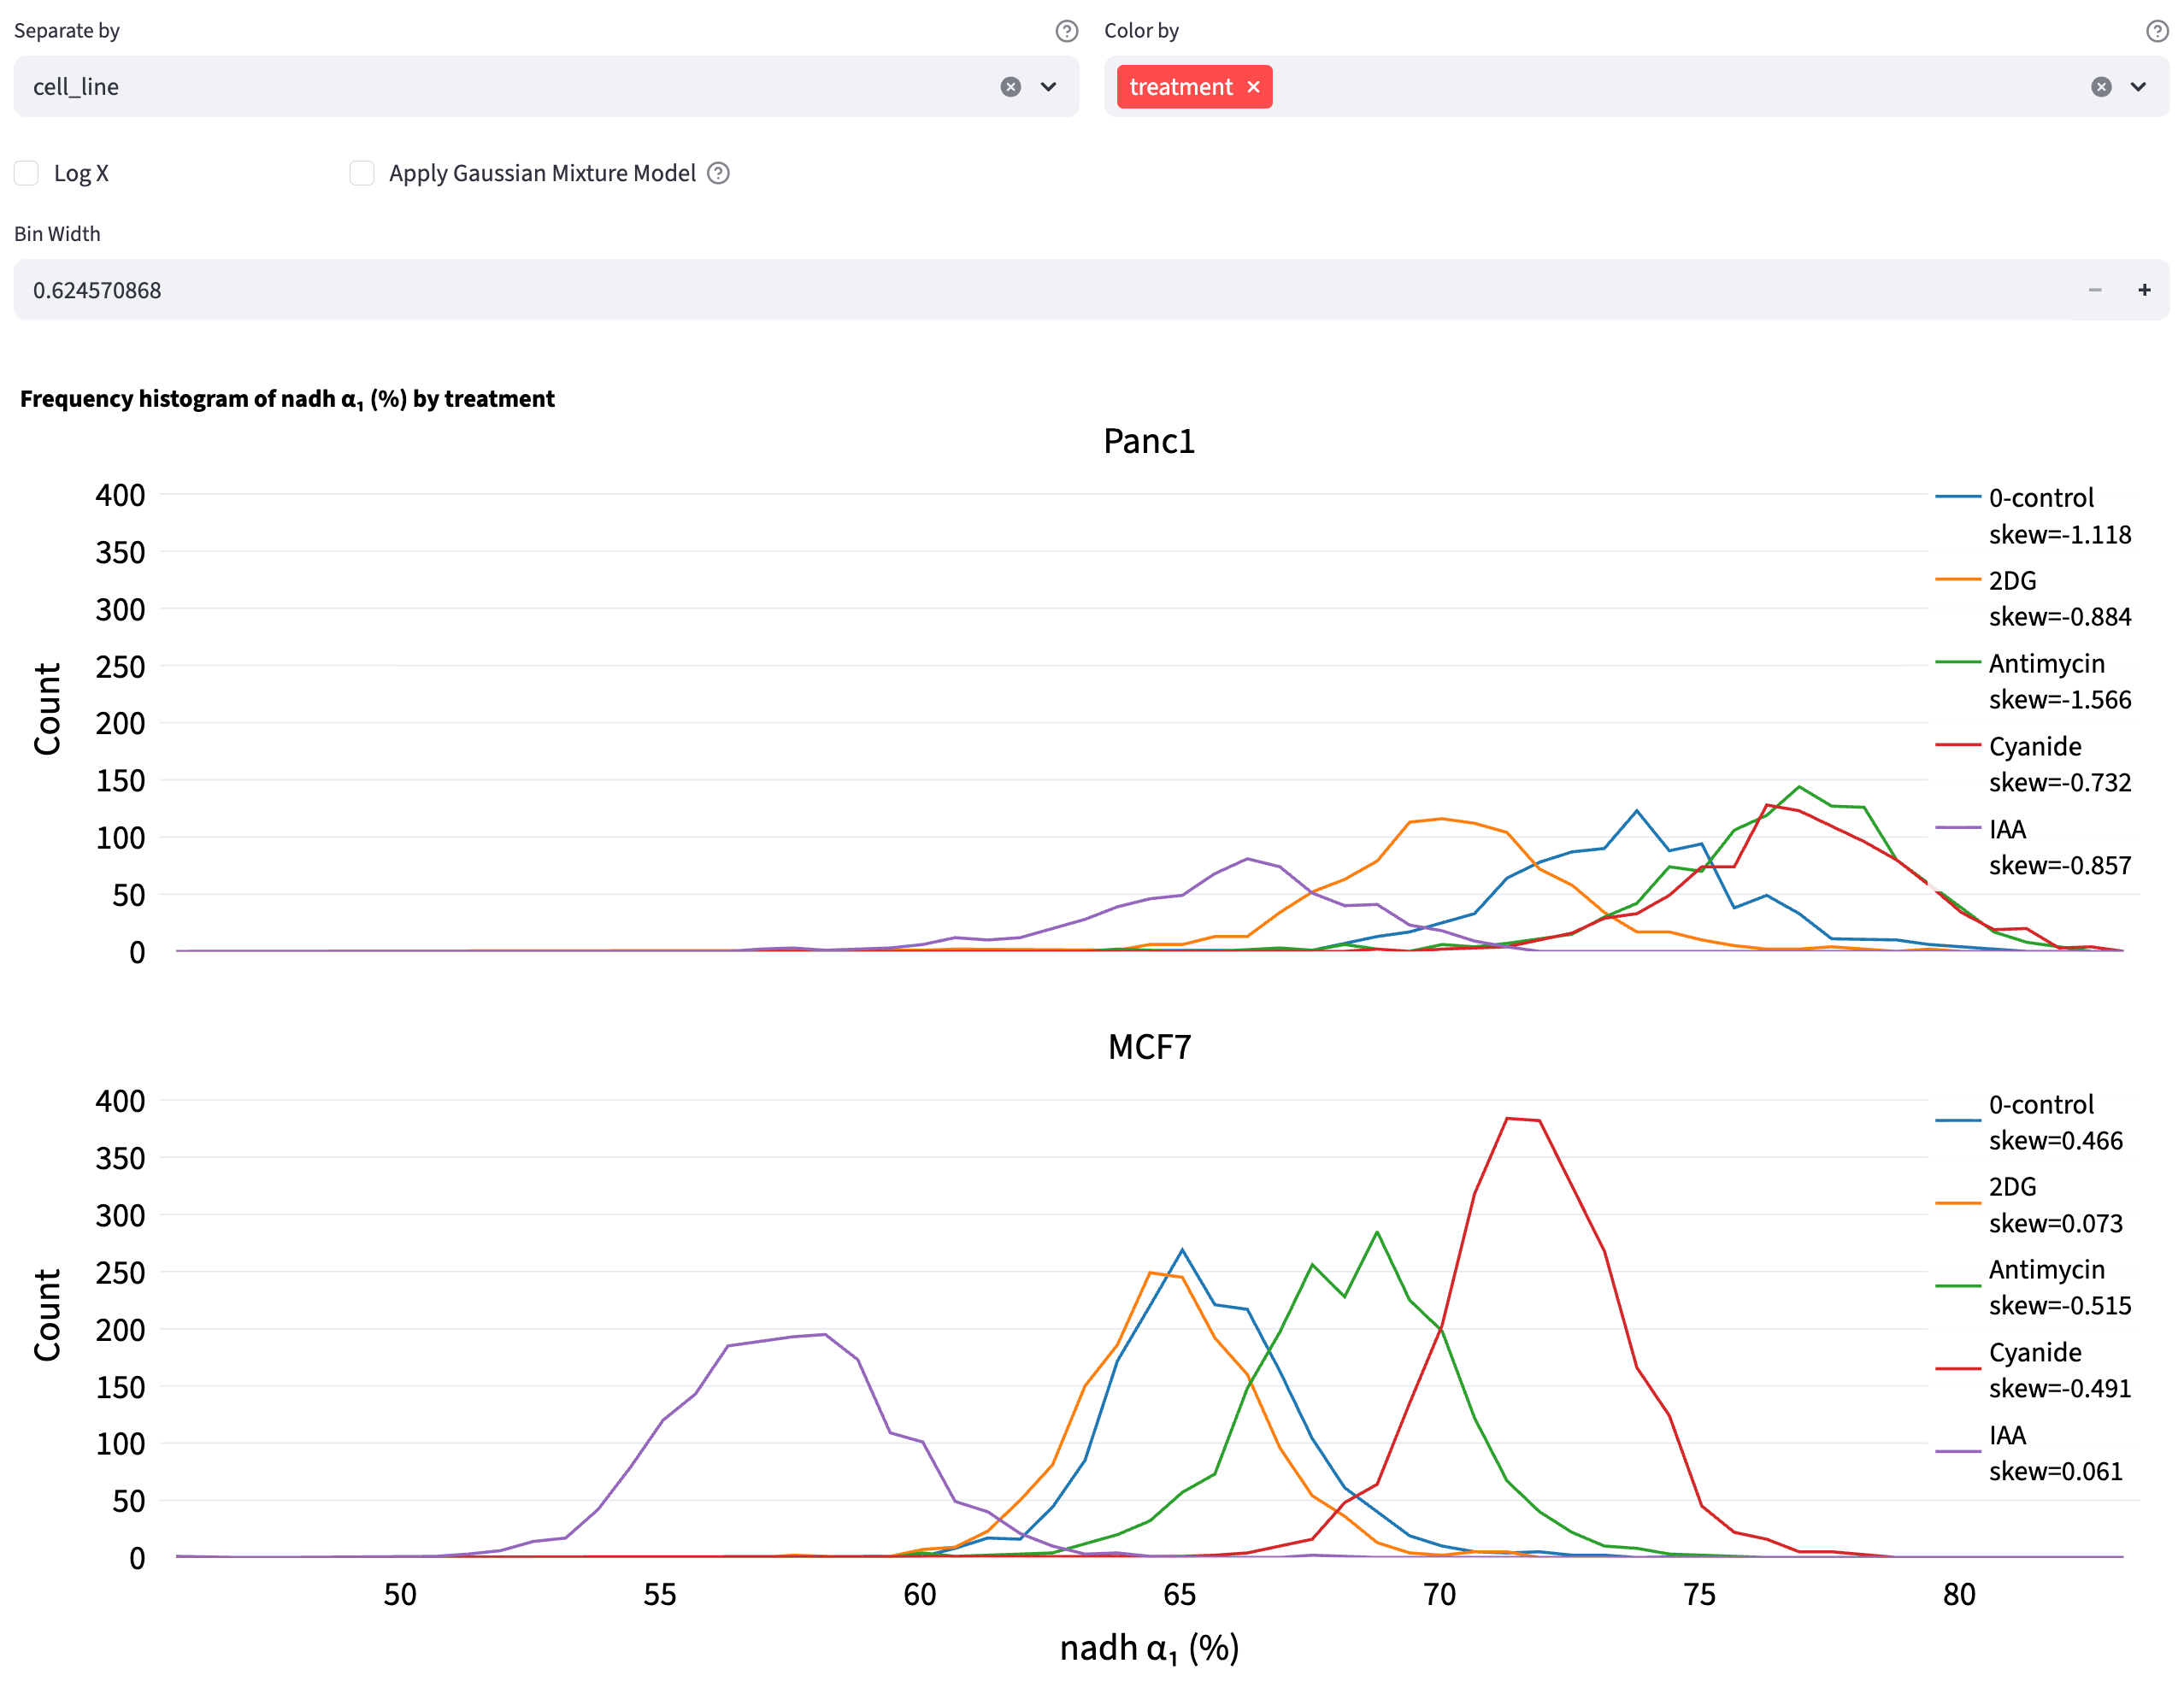Toggle MCF7 0-control legend entry
Screen dimensions: 2184x1705
coord(2034,1122)
